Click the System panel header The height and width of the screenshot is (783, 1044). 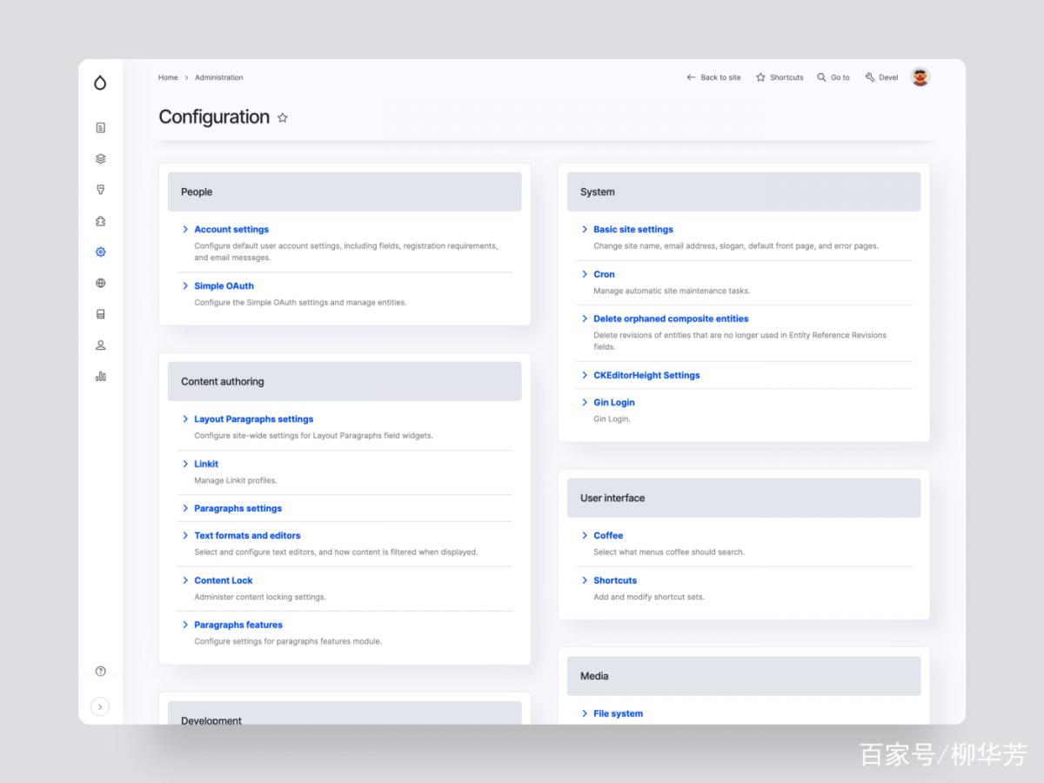(744, 191)
